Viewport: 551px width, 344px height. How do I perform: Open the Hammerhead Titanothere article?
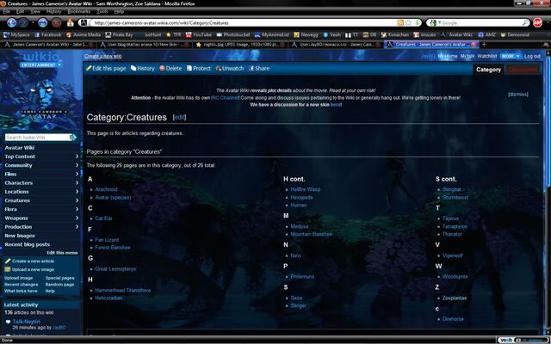pyautogui.click(x=122, y=291)
